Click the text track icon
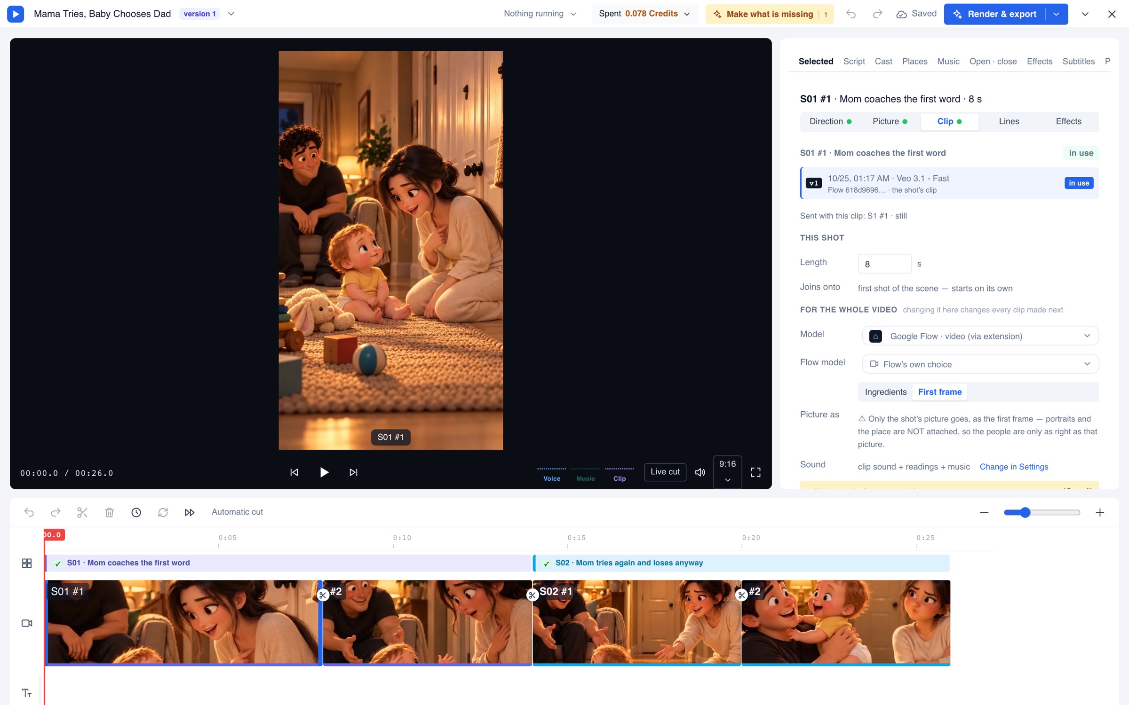 pyautogui.click(x=27, y=693)
